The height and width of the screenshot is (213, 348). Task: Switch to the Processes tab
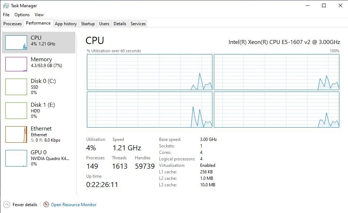(12, 24)
